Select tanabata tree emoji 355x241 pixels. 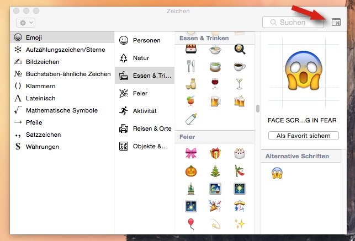[x=240, y=171]
